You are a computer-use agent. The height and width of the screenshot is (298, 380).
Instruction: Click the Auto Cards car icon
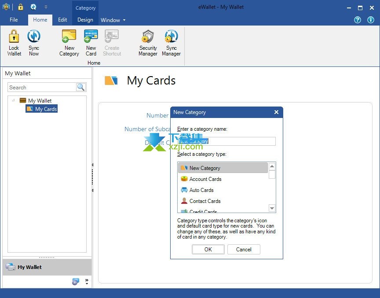click(184, 190)
